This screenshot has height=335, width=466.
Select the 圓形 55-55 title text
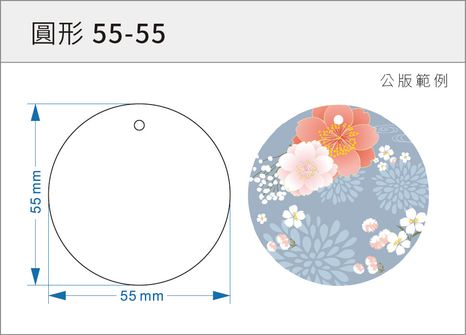click(98, 34)
